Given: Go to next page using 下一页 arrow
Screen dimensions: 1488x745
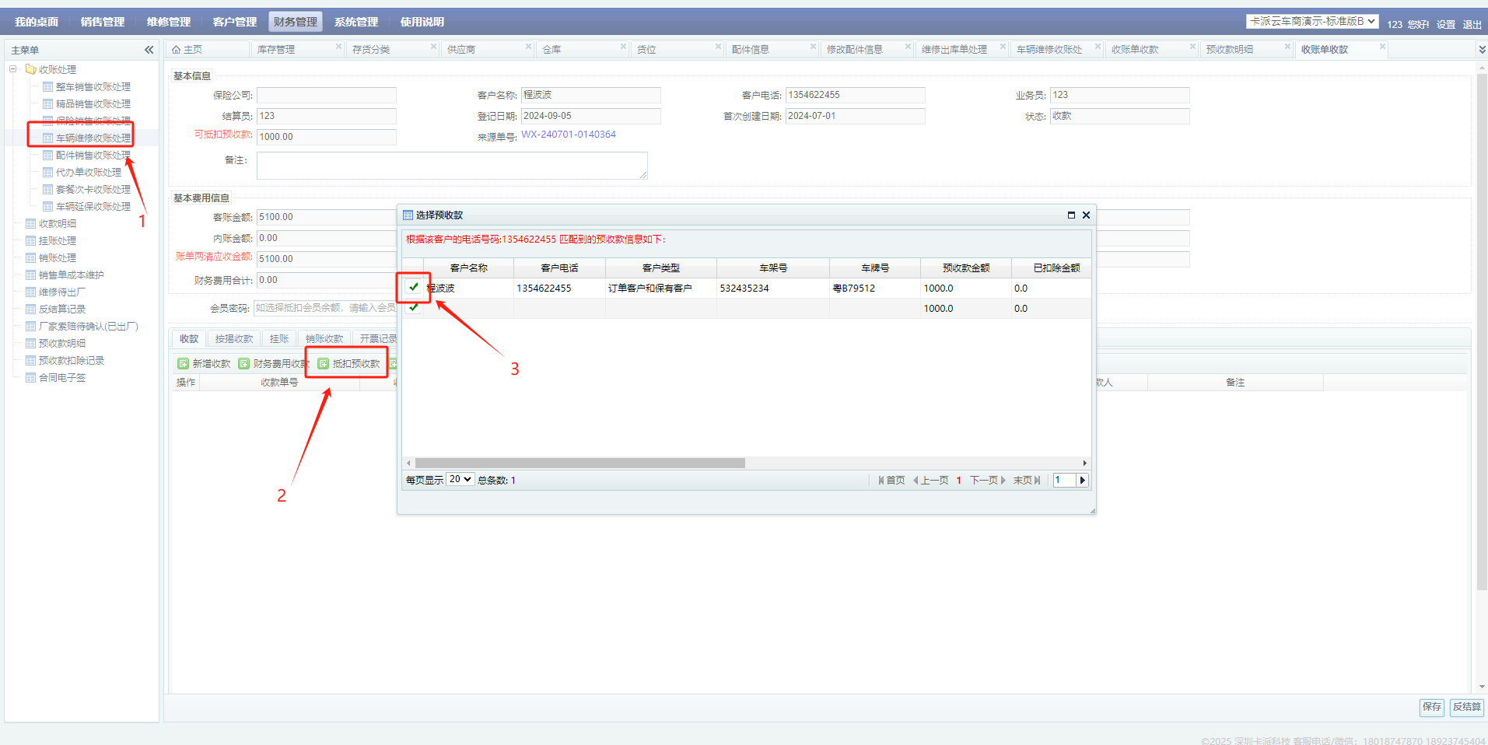Looking at the screenshot, I should (x=1003, y=481).
